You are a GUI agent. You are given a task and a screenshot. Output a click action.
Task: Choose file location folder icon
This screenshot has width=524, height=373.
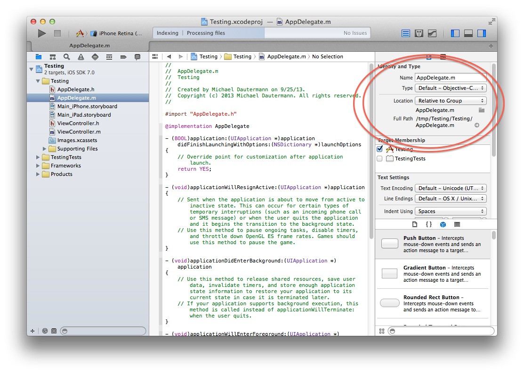(x=482, y=110)
